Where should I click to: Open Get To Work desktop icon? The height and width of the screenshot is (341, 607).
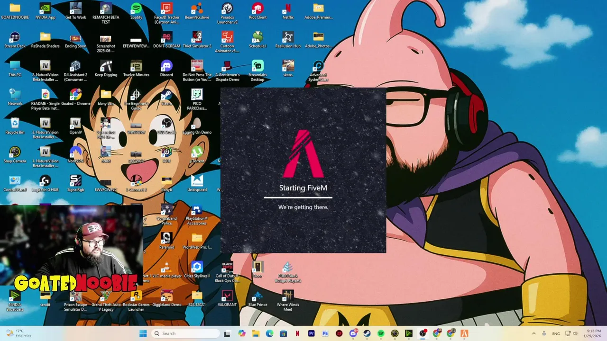tap(75, 11)
